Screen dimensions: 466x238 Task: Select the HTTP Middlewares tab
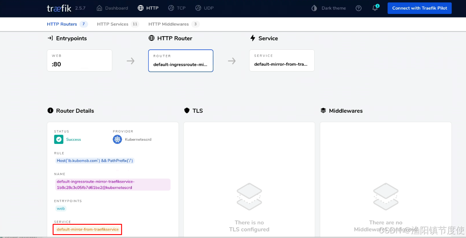tap(174, 24)
